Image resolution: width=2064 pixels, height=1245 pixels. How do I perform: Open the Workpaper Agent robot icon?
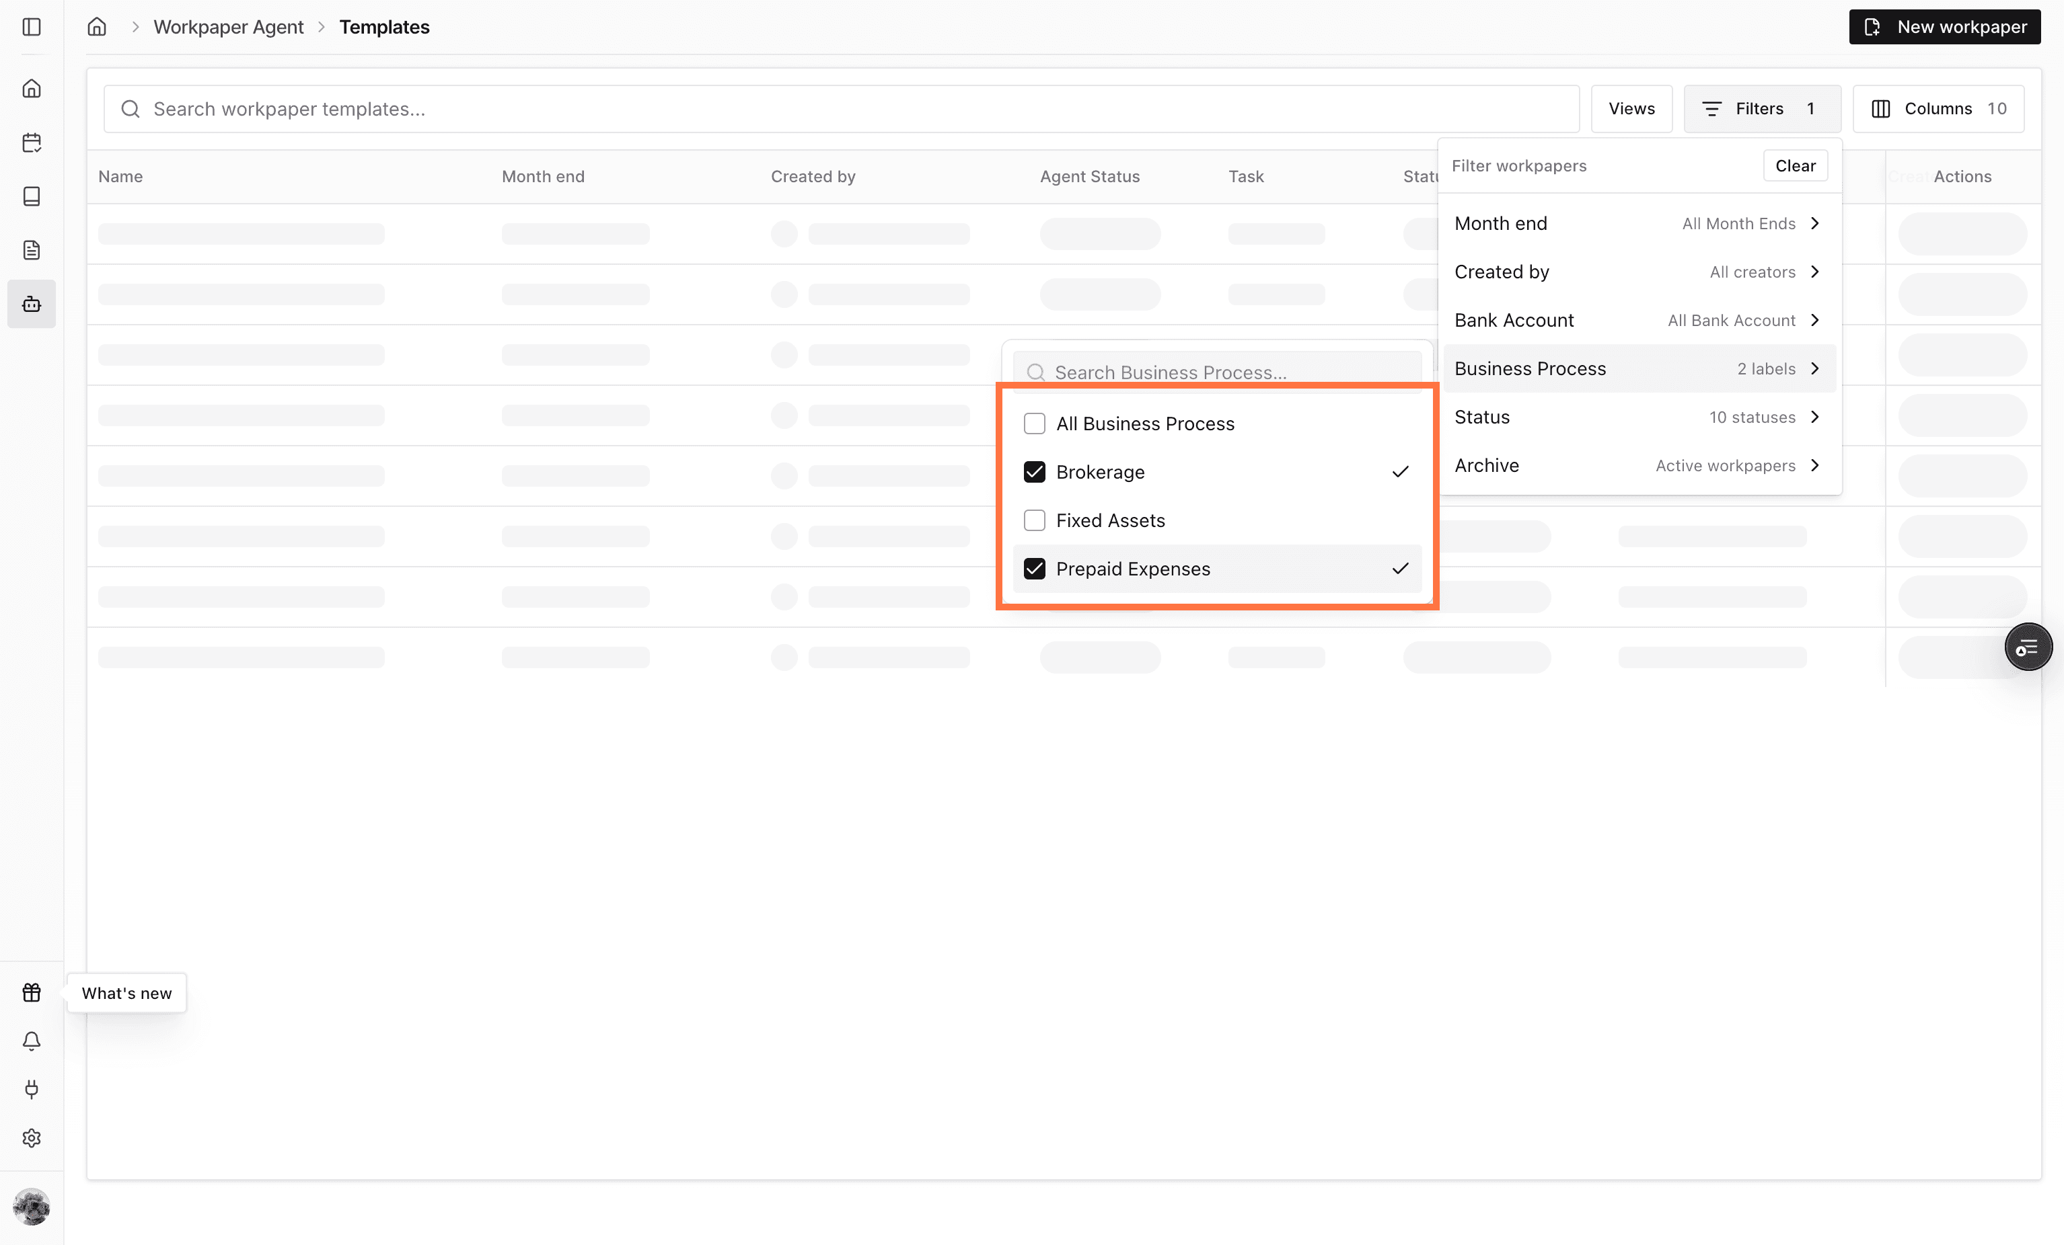coord(32,304)
